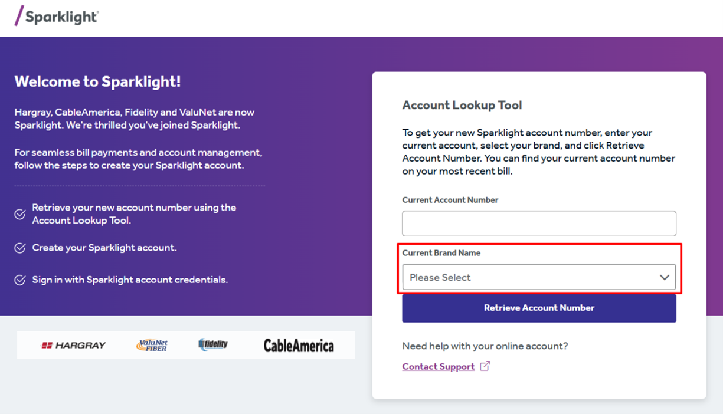The width and height of the screenshot is (723, 414).
Task: Open the Current Brand Name dropdown
Action: point(539,277)
